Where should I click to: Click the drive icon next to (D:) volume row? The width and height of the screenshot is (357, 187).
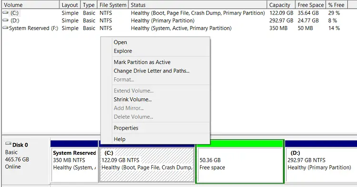coord(5,20)
